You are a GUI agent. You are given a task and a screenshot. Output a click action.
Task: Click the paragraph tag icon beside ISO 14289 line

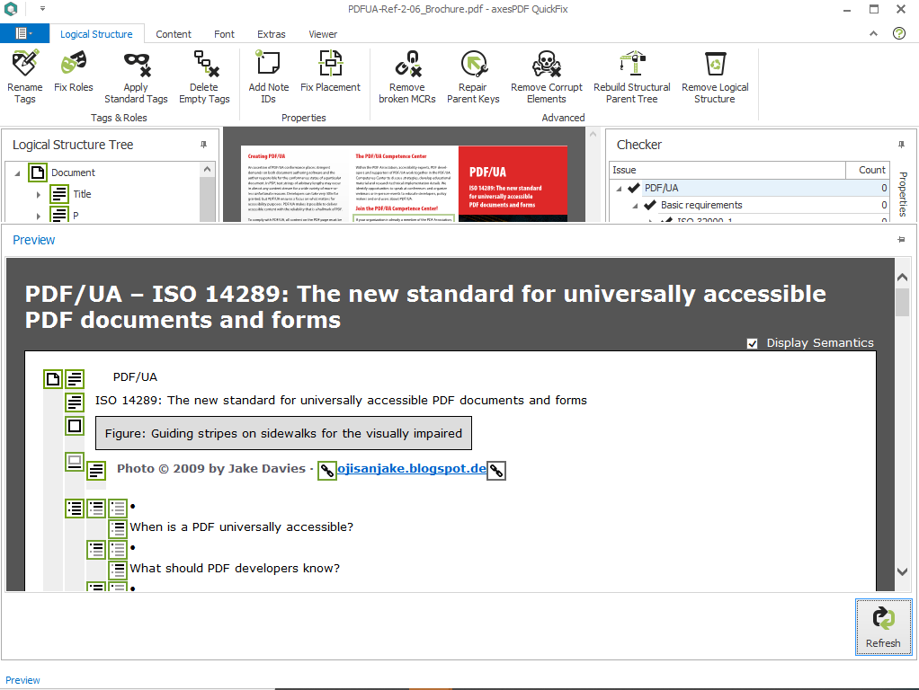point(75,402)
